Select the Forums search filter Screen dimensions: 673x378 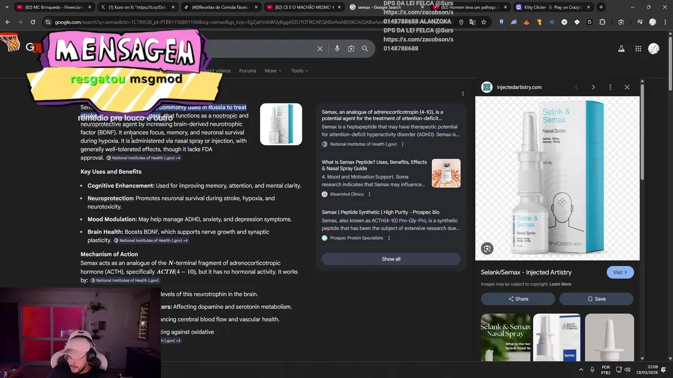click(x=248, y=71)
